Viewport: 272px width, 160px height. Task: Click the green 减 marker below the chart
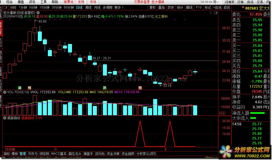(20, 88)
